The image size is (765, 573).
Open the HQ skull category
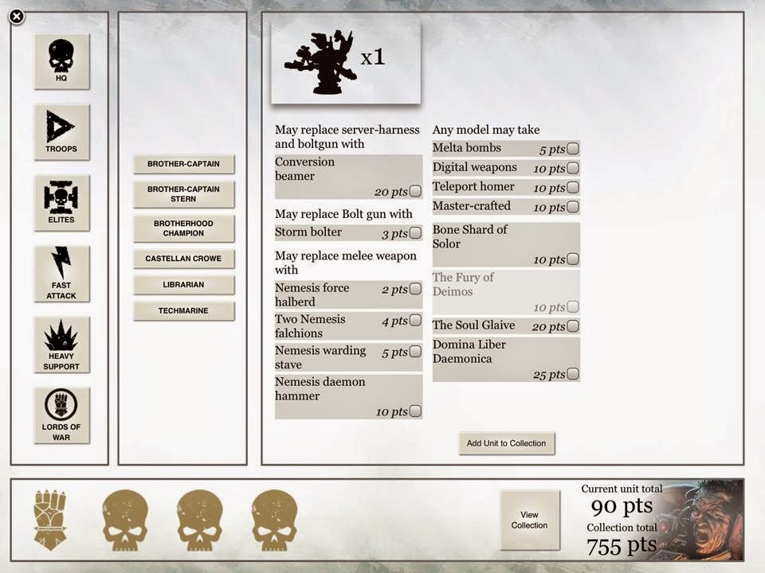[x=61, y=61]
